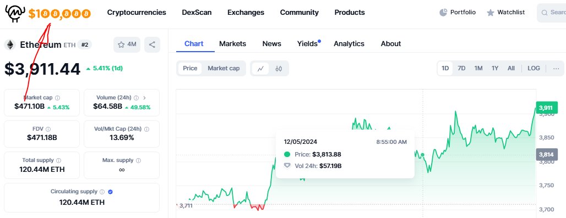
Task: Toggle chart to Market cap view
Action: (224, 68)
